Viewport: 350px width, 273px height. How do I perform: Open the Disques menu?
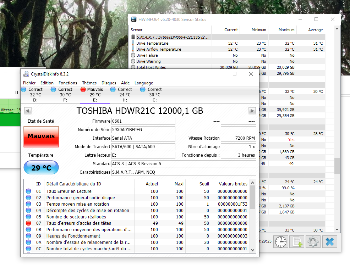[109, 83]
